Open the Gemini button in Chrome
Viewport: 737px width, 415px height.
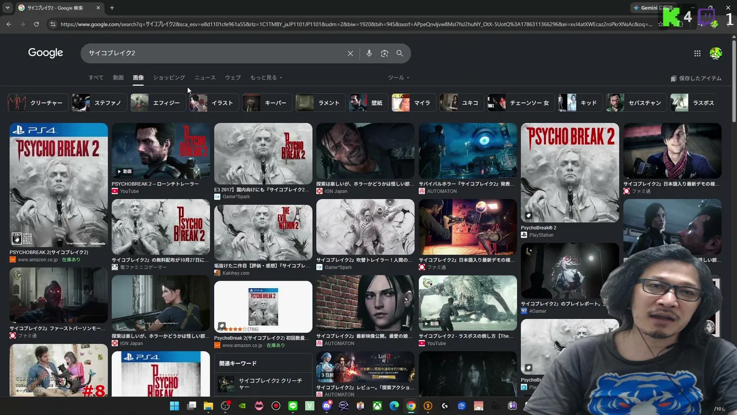653,8
